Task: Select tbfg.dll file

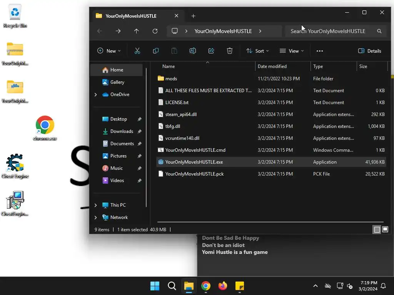Action: pos(271,126)
